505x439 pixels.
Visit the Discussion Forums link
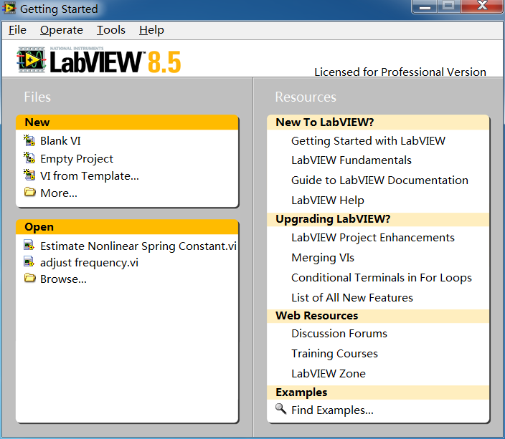pyautogui.click(x=339, y=334)
